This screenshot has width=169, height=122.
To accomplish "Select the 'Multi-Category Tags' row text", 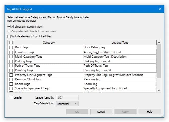I will (x=29, y=57).
